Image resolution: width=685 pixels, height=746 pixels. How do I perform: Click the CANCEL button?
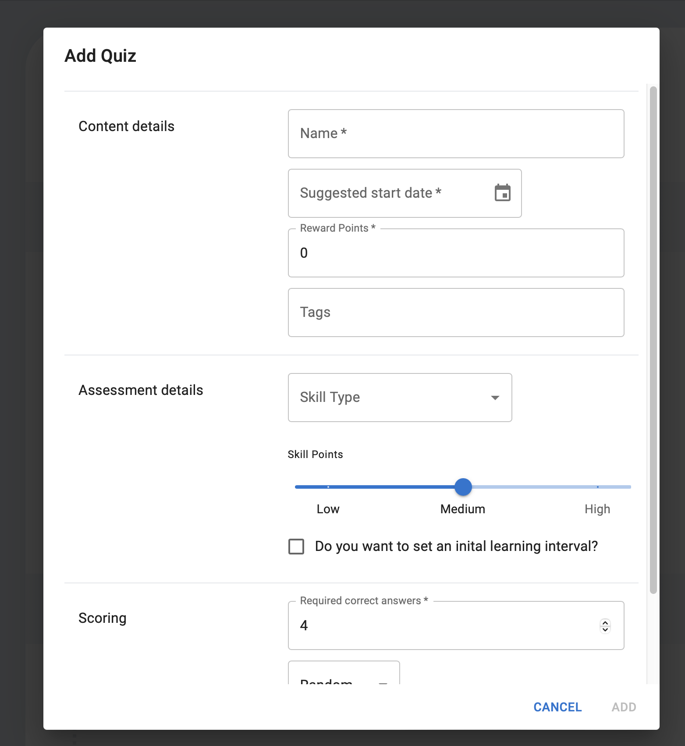[x=557, y=707]
